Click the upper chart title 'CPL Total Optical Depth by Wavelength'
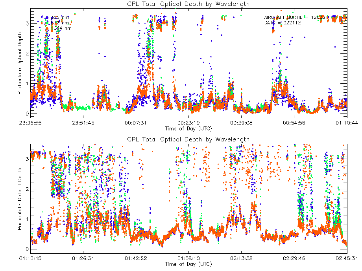362x271 pixels. [x=188, y=4]
